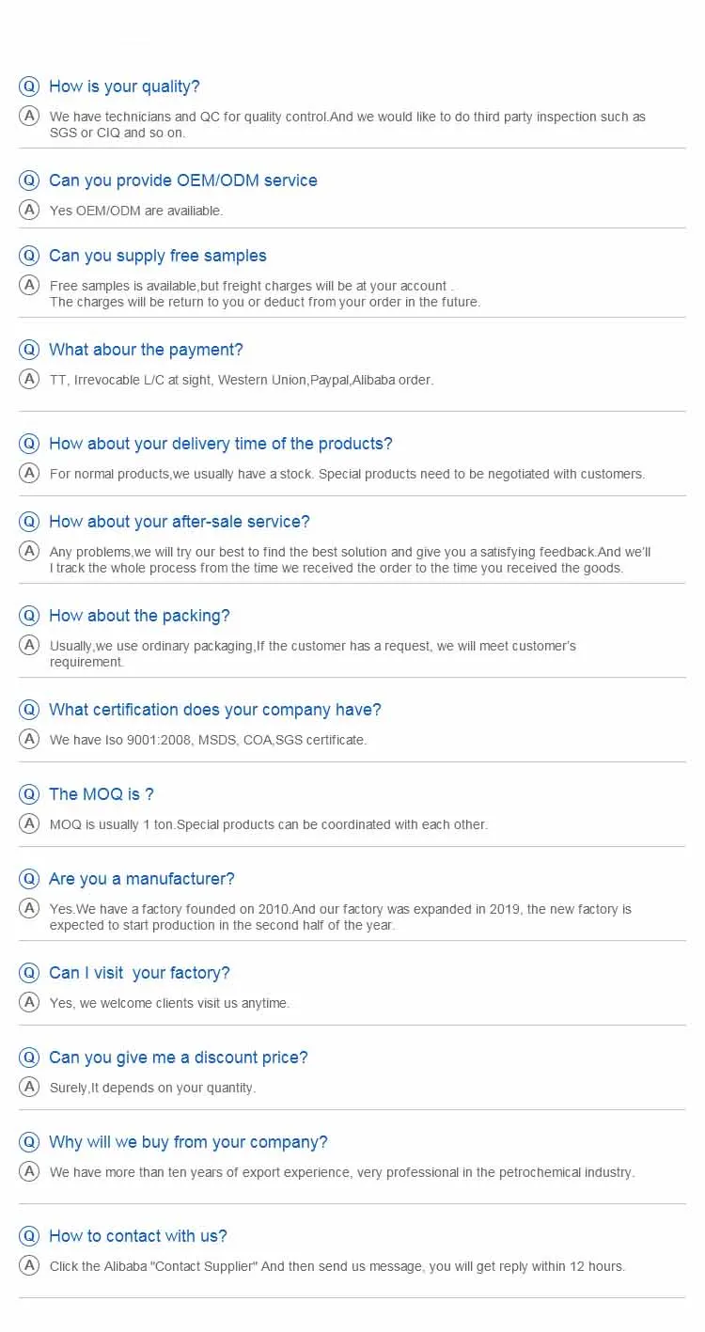The image size is (705, 1332).
Task: Click the "Can you give me a discount price?" question
Action: coord(178,1058)
